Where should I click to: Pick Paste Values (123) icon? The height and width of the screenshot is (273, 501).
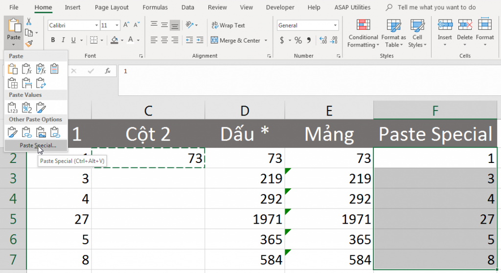coord(13,107)
